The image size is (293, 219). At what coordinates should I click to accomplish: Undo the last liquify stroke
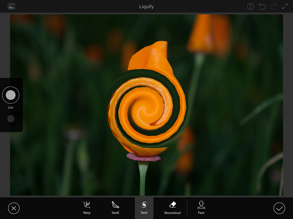point(262,6)
